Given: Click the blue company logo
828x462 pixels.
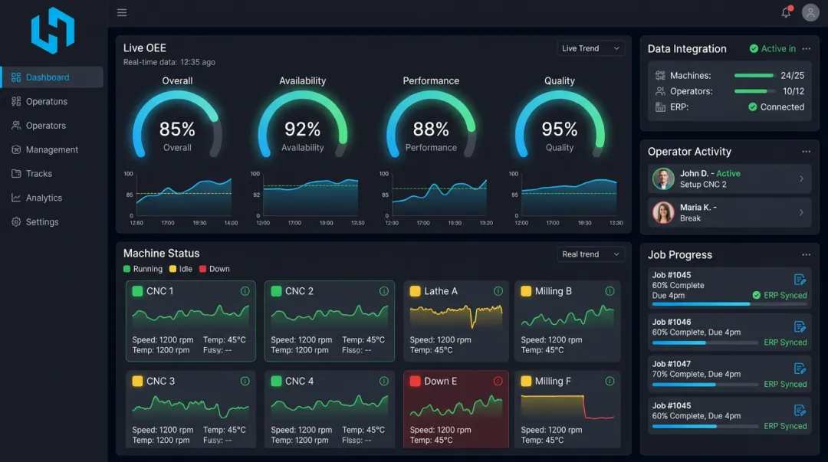Looking at the screenshot, I should pos(53,31).
